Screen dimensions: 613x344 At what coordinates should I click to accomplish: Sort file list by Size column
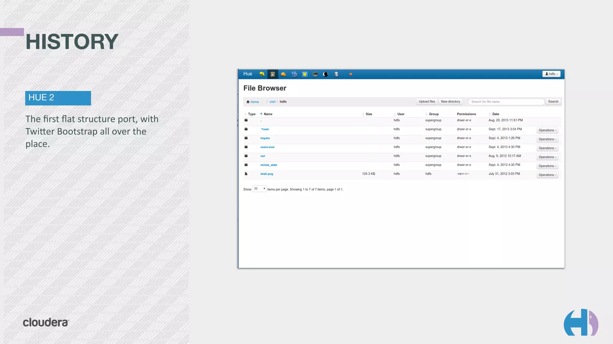click(369, 114)
